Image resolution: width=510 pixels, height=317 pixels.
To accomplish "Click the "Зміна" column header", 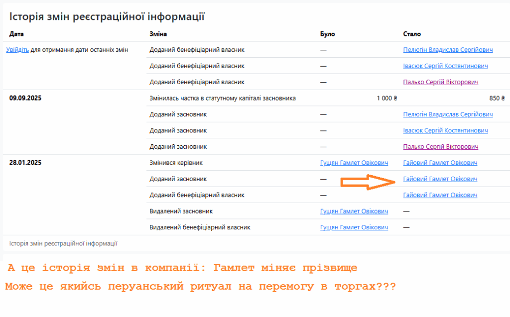I will click(158, 34).
